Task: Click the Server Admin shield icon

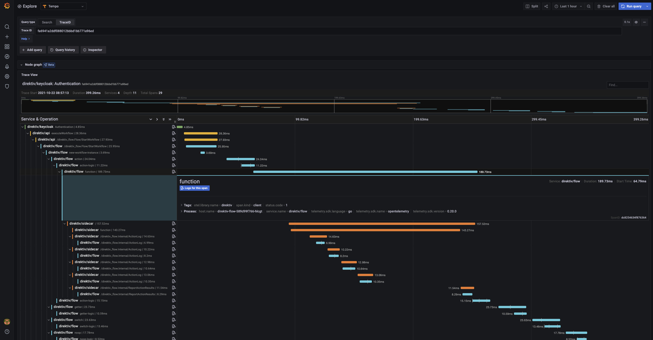Action: click(x=7, y=86)
